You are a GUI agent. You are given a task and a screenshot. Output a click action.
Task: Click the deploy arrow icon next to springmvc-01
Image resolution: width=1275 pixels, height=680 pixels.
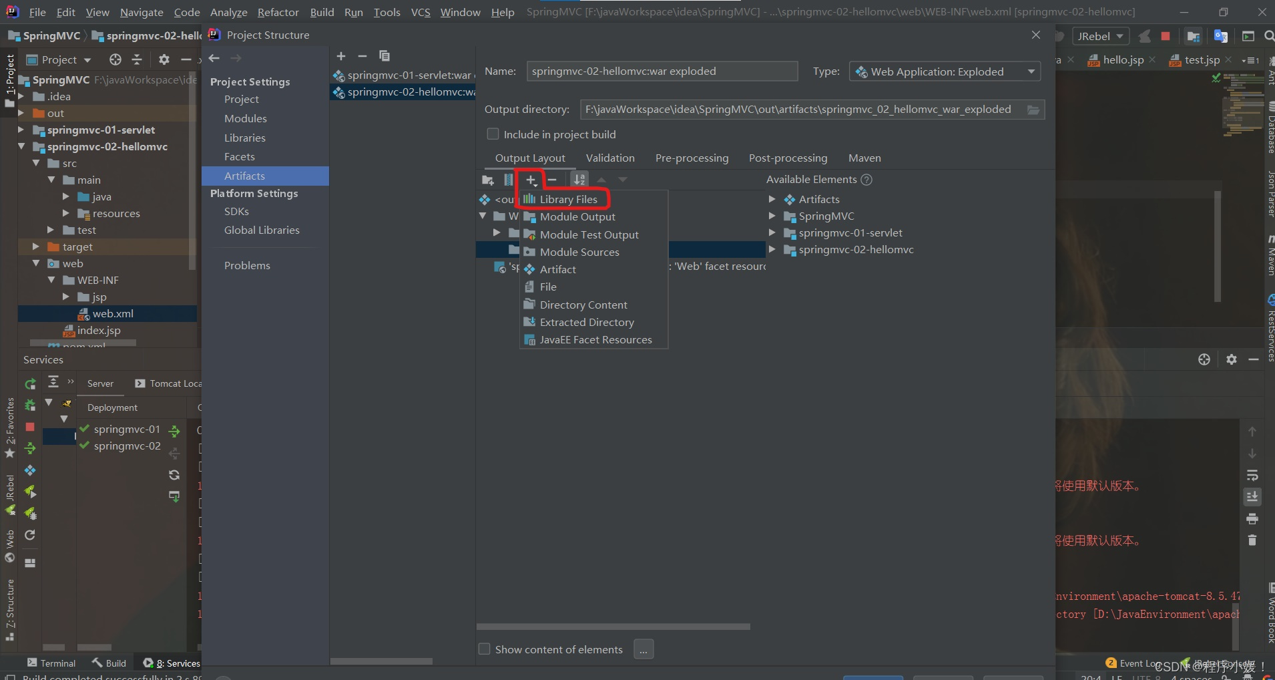(174, 432)
